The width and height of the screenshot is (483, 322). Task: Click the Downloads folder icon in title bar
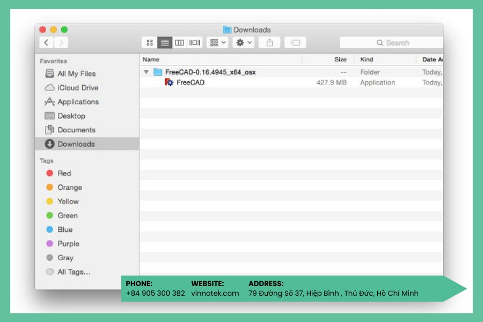(227, 30)
